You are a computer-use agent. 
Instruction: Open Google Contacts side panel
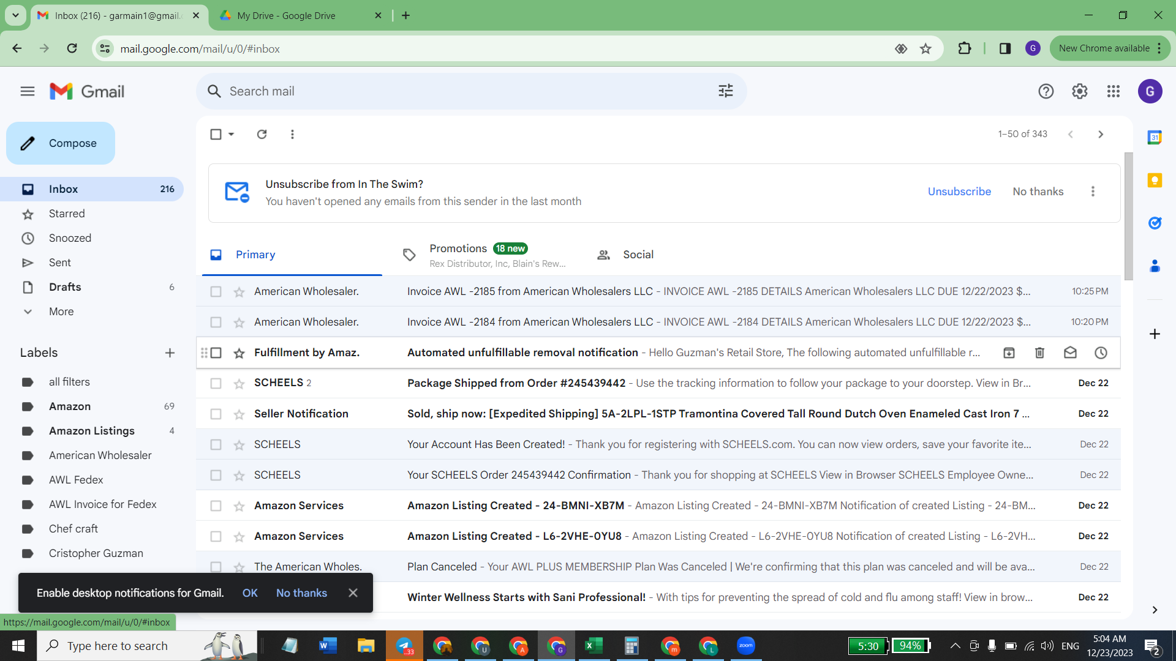[1155, 266]
